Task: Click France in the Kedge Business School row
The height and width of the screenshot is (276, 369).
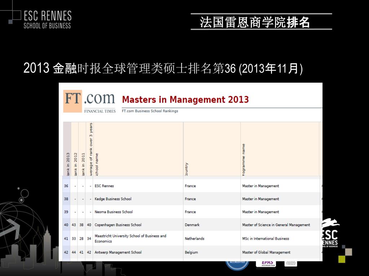Action: pyautogui.click(x=190, y=199)
